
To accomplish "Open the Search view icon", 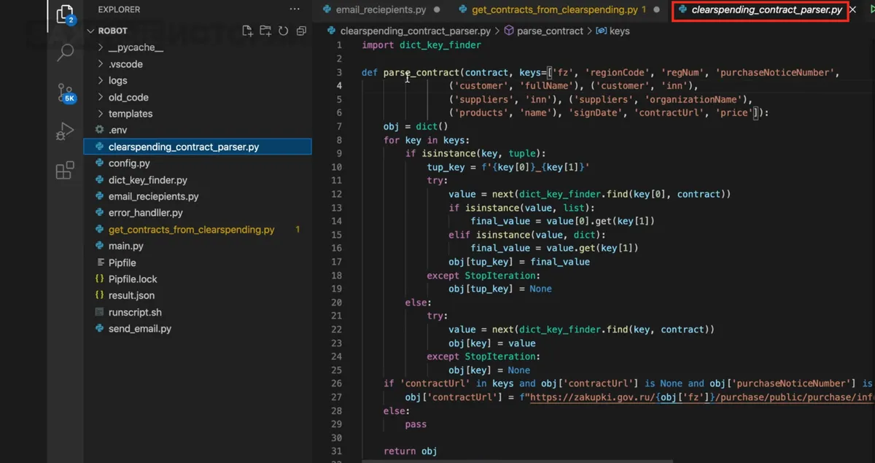I will pyautogui.click(x=65, y=52).
